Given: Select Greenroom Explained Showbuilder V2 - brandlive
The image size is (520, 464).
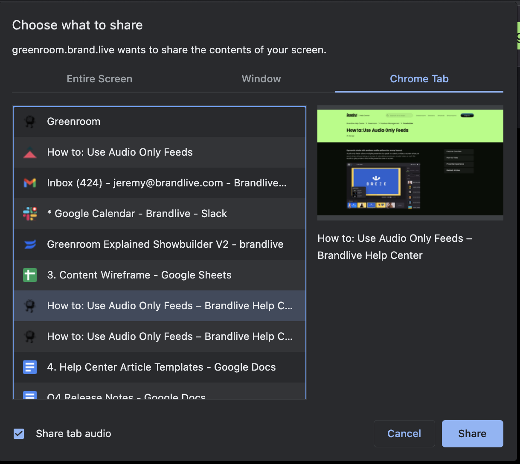Looking at the screenshot, I should [160, 244].
